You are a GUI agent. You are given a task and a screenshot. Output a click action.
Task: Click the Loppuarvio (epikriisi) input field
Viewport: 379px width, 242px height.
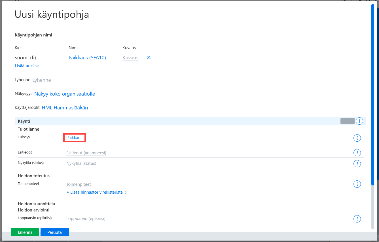(86, 219)
